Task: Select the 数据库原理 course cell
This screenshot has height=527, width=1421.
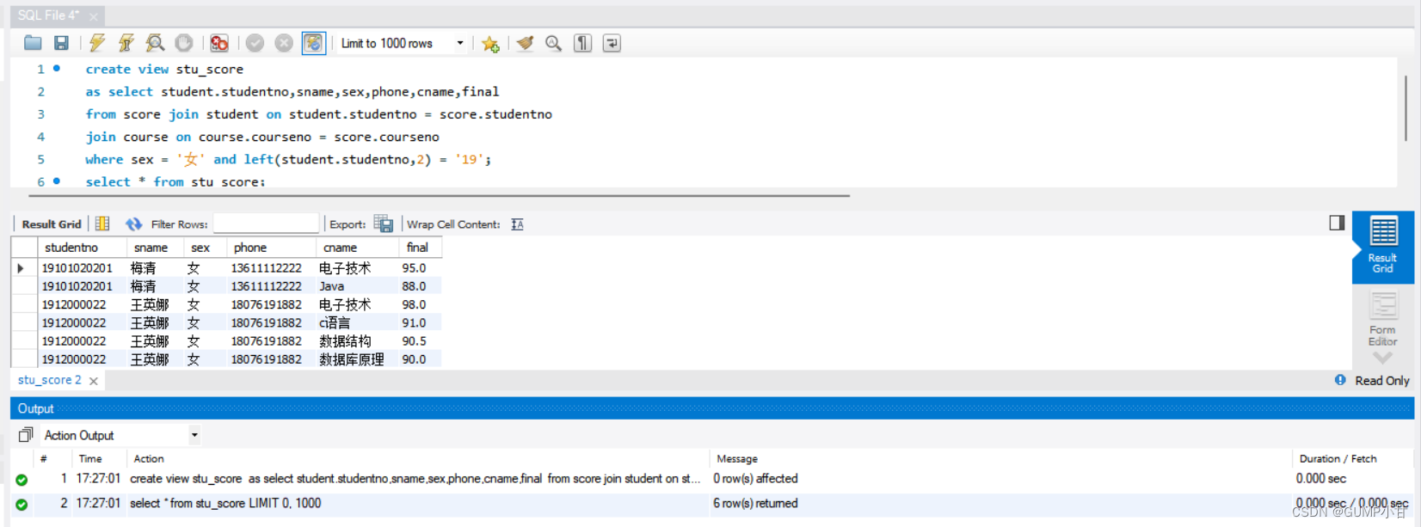Action: (x=357, y=359)
